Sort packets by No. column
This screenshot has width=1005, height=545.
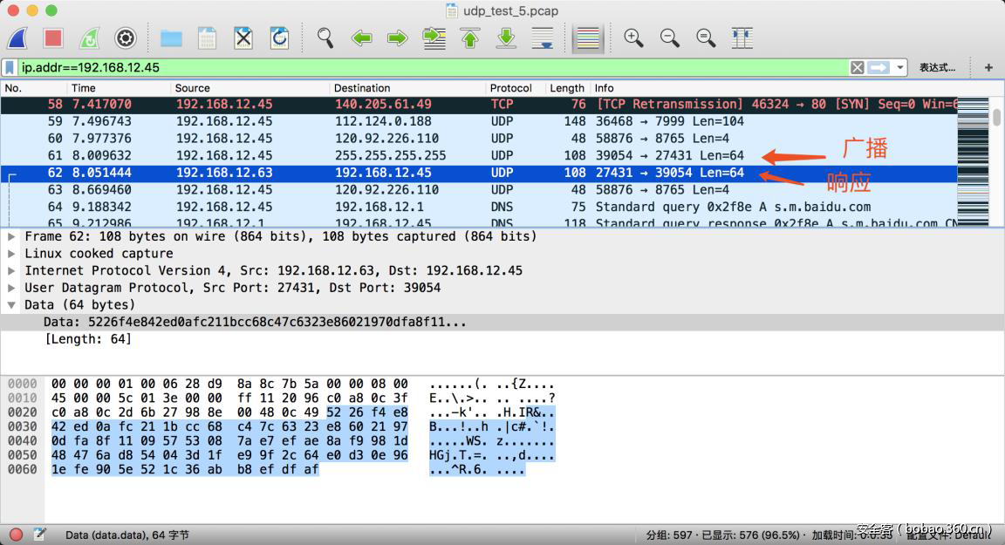click(33, 88)
